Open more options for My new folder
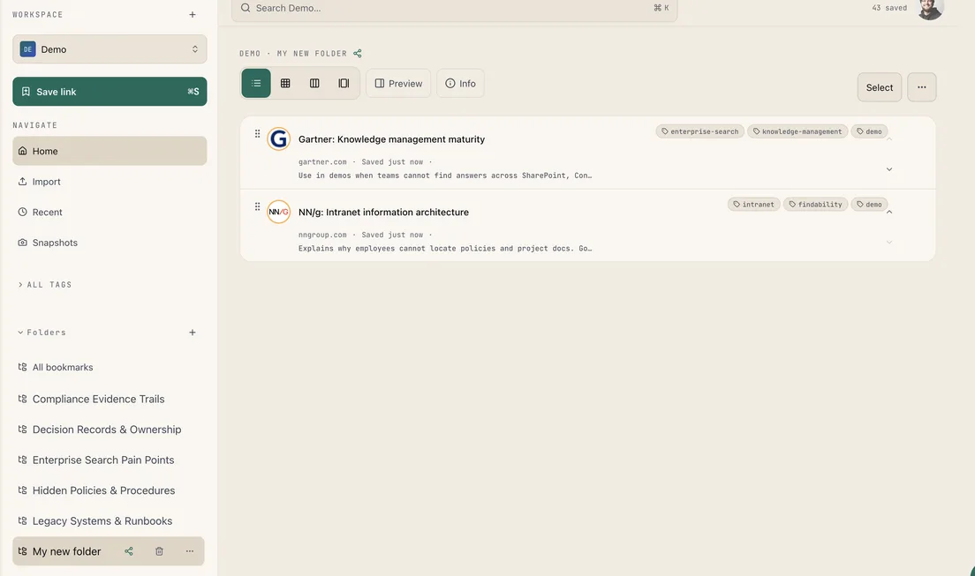 [190, 551]
